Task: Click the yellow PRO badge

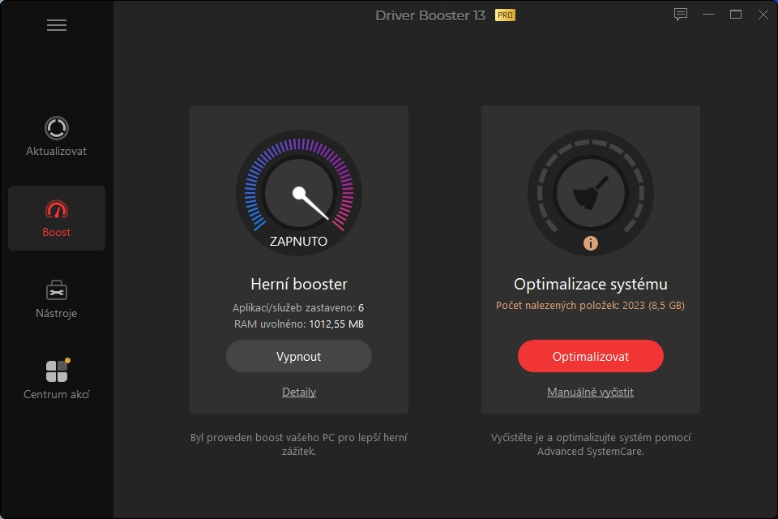Action: 505,15
